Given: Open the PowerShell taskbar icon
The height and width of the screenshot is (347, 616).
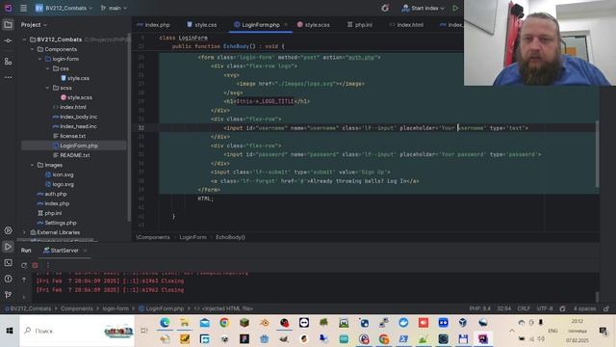Looking at the screenshot, I should [x=403, y=338].
